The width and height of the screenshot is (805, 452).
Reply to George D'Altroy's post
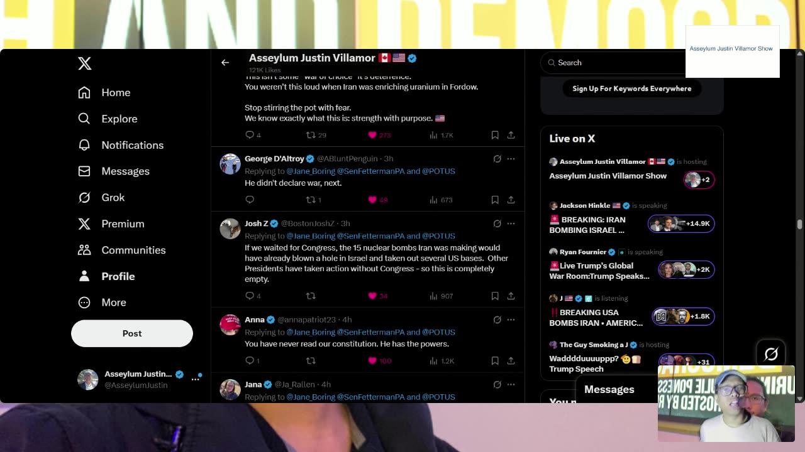pos(250,200)
